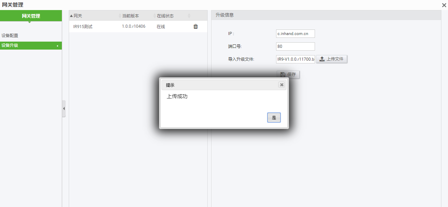Click the X icon on the 提示 dialog
448x207 pixels.
click(282, 85)
